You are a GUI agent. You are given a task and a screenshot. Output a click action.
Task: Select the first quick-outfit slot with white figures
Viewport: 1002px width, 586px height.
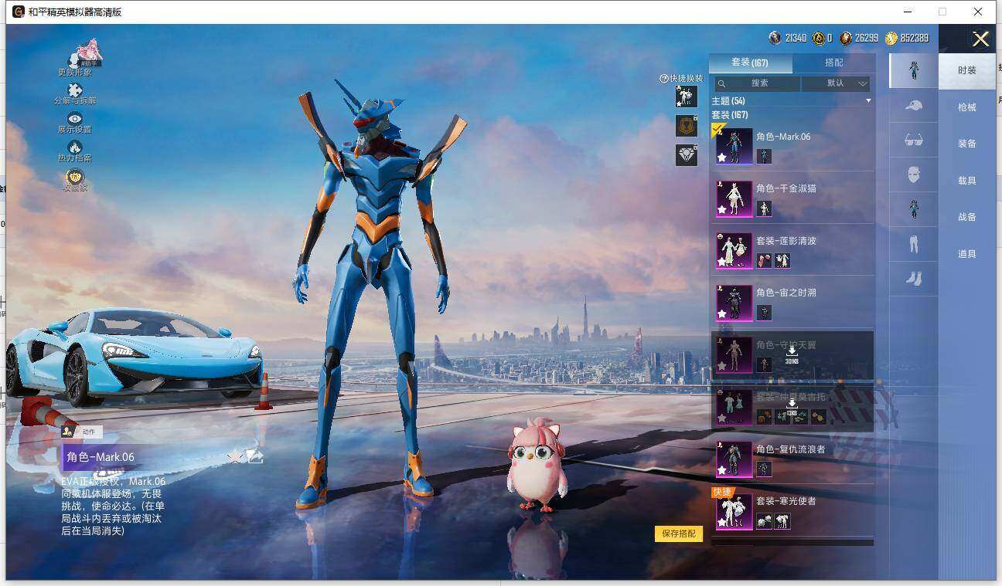pos(687,97)
